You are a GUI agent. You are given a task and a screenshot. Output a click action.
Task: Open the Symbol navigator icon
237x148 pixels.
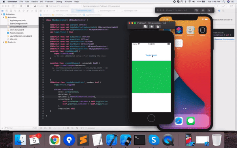[x=11, y=11]
